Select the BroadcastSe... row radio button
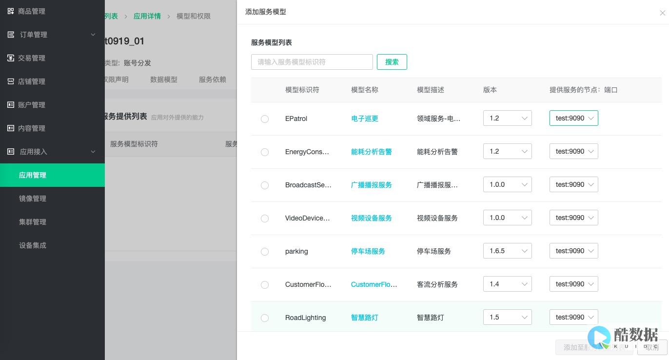 (x=265, y=185)
